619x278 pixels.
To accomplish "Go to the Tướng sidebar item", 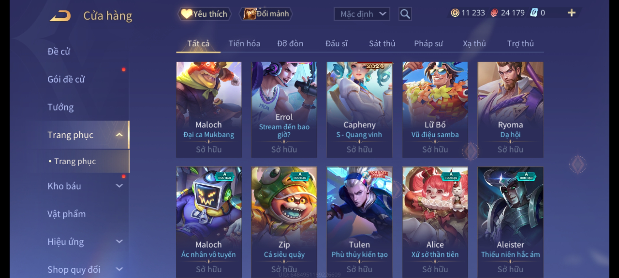I will (x=61, y=107).
